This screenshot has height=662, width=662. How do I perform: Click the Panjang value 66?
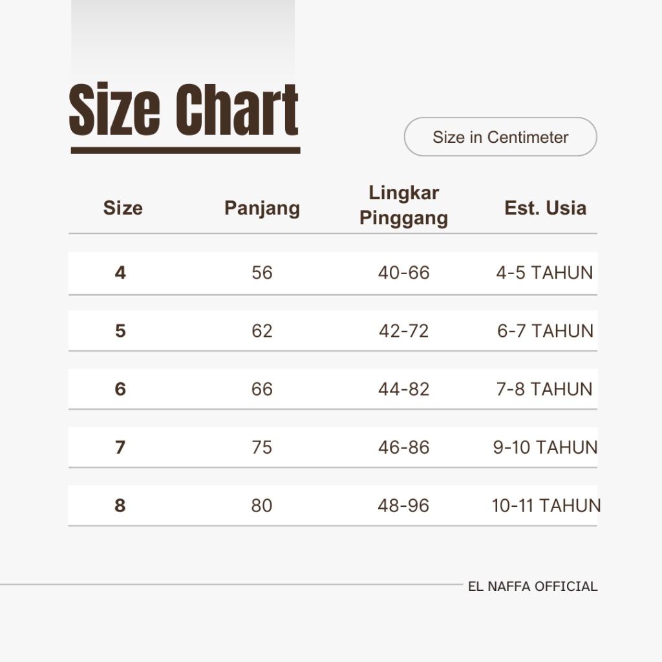pos(262,389)
